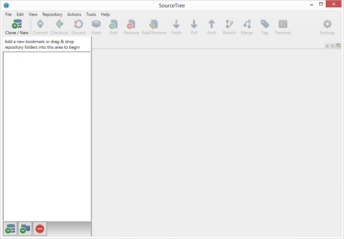Open the Tools menu
Screen dimensions: 344x239
click(91, 14)
